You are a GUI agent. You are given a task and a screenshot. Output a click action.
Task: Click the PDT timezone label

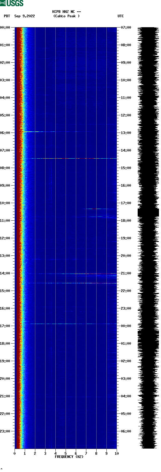coord(7,16)
